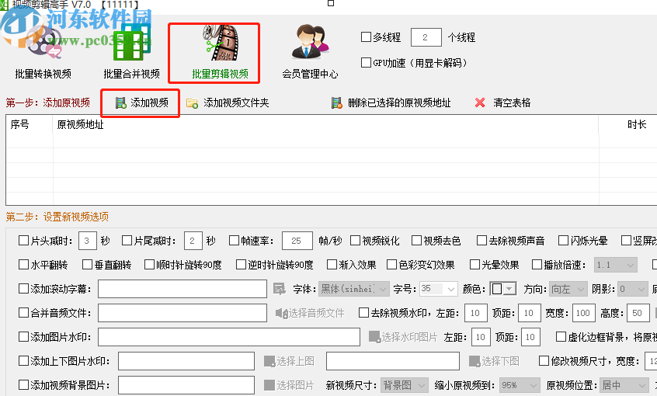Click the 选择音频文件 speaker icon
The height and width of the screenshot is (396, 657).
tap(282, 313)
